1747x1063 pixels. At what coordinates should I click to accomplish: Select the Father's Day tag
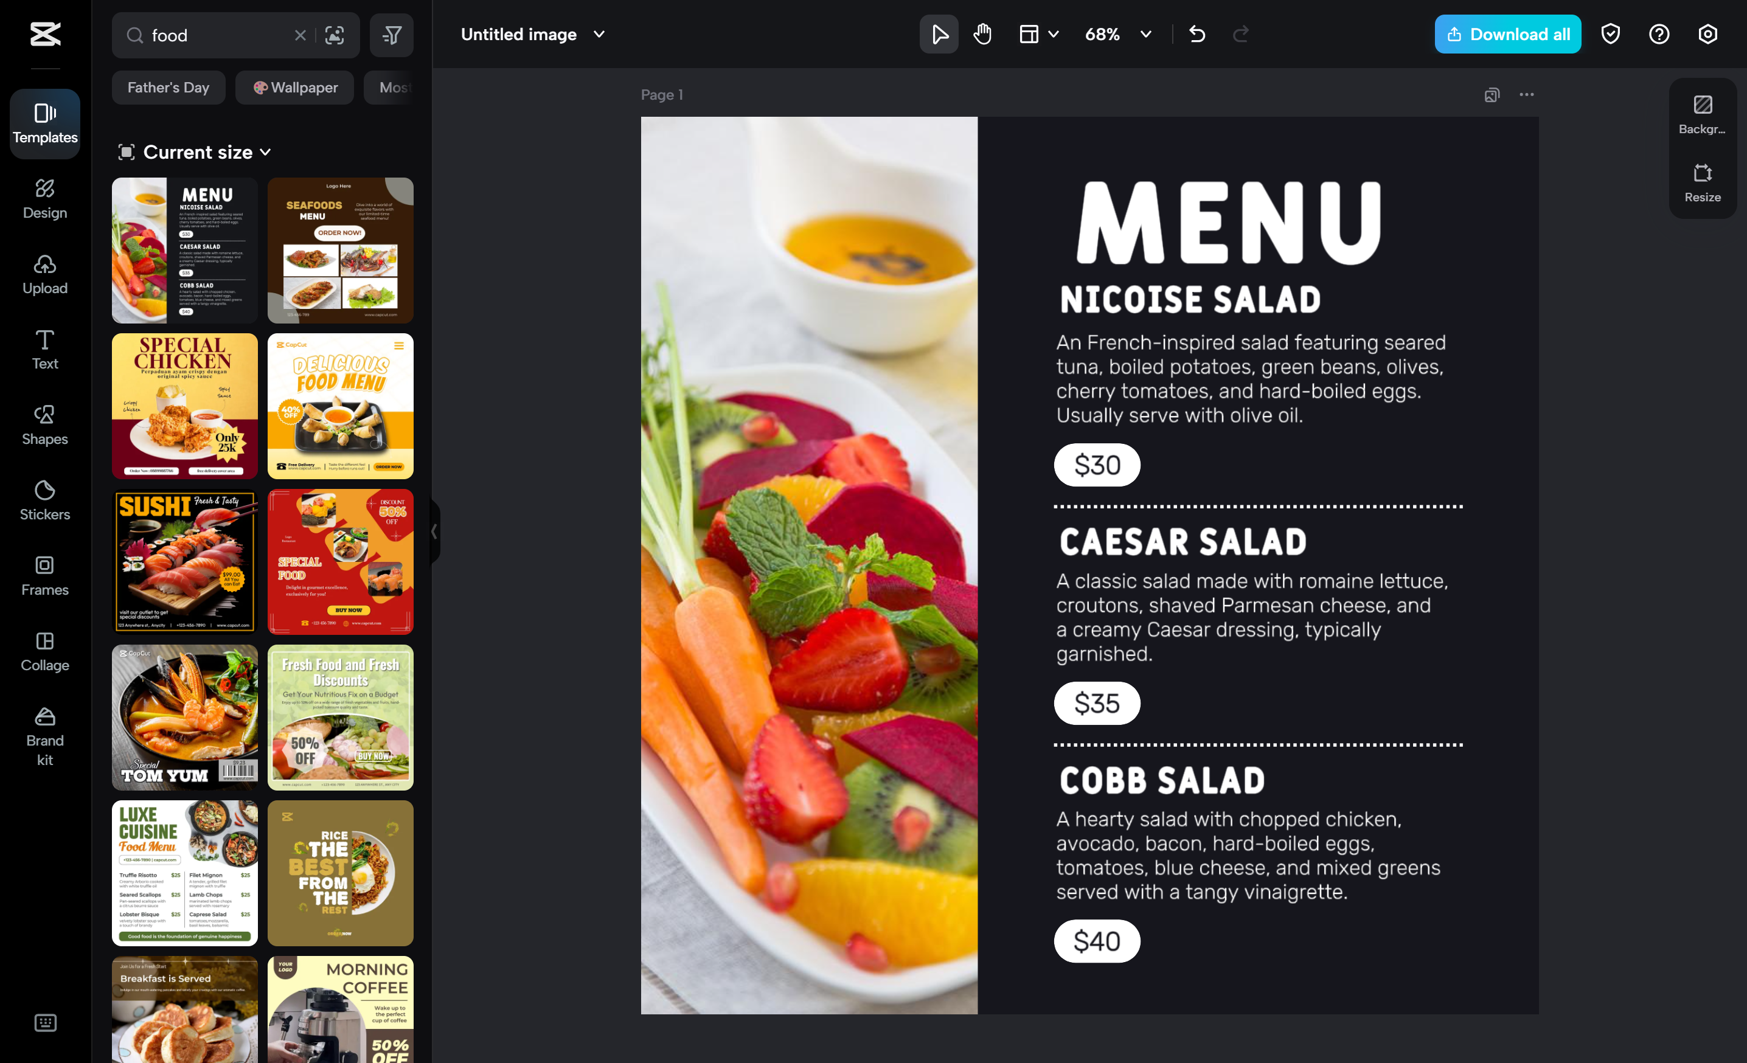(168, 87)
